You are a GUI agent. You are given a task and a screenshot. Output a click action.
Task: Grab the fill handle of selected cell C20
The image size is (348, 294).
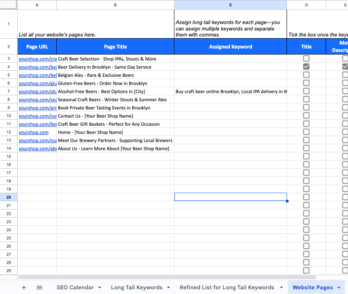[x=287, y=201]
